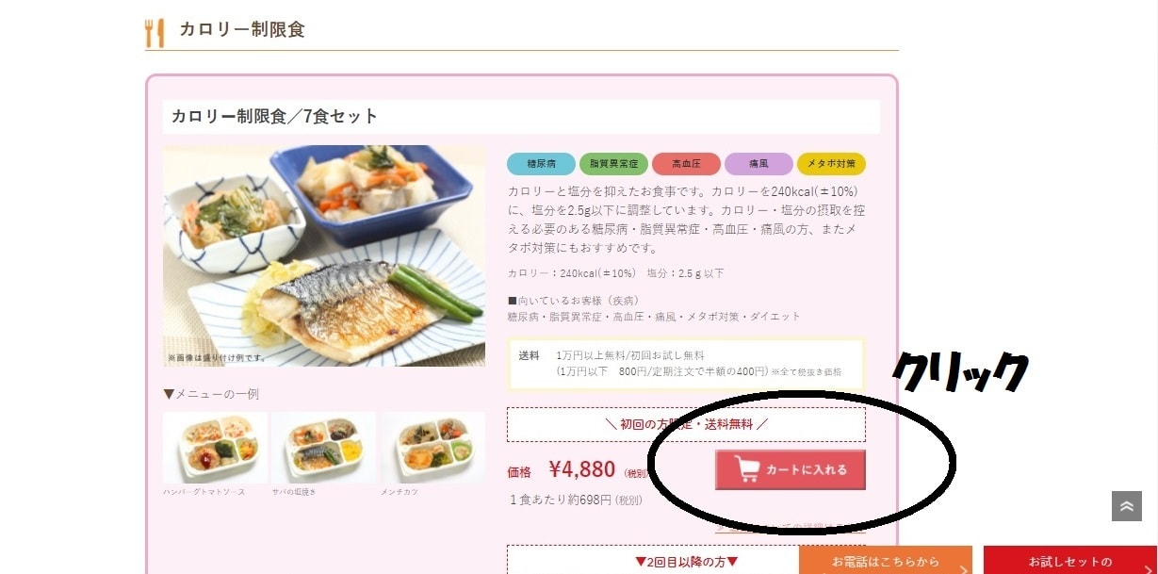Open the main grilled mackerel meal photo
Image resolution: width=1158 pixels, height=574 pixels.
coord(324,255)
